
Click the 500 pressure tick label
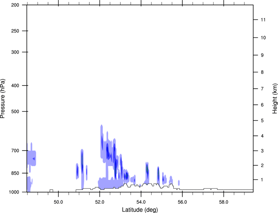[x=15, y=111]
